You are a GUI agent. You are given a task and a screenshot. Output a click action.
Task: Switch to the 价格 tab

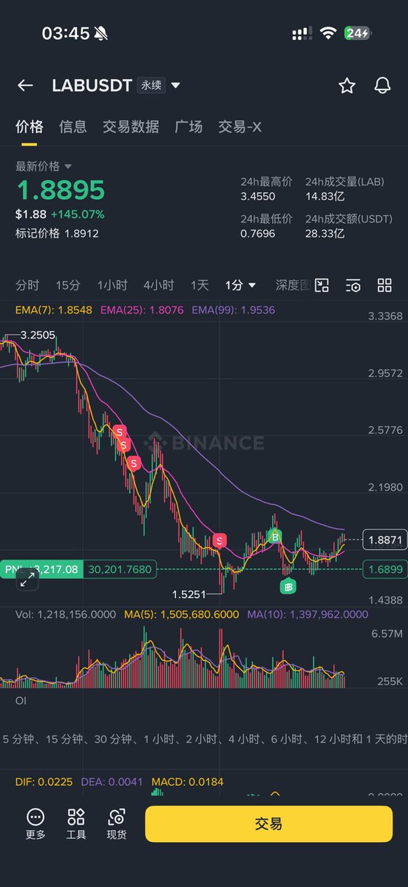pos(30,127)
